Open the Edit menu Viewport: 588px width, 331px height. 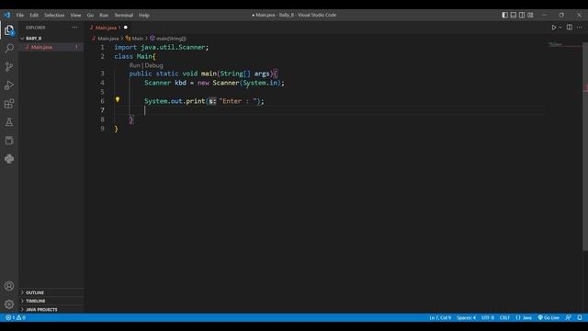(x=34, y=15)
